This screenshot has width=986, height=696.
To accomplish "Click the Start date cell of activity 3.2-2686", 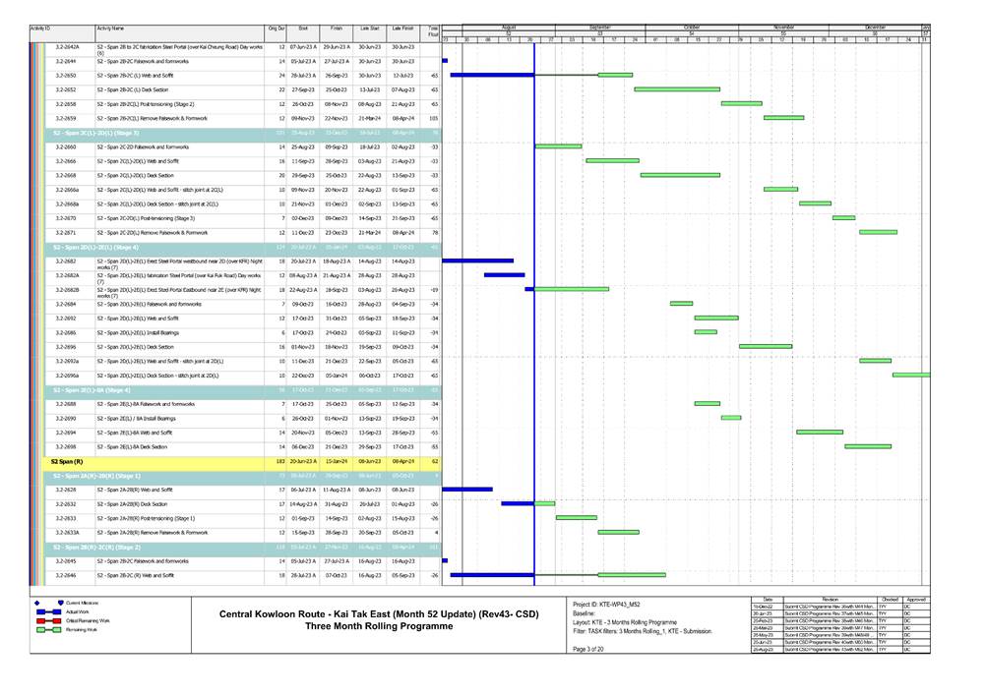I will [302, 332].
